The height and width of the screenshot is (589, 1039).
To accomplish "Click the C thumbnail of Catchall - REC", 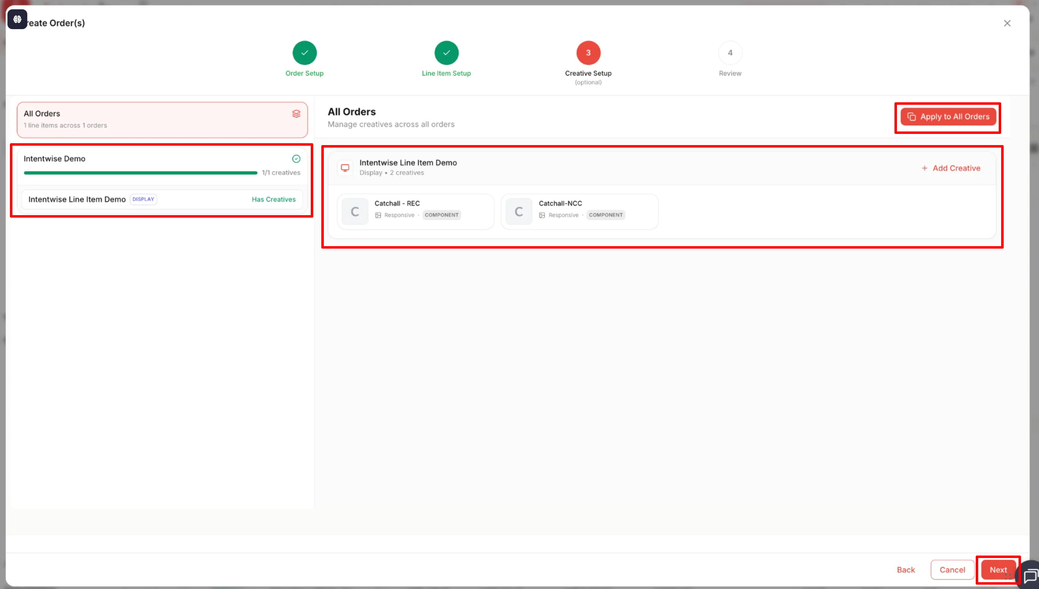I will click(355, 211).
